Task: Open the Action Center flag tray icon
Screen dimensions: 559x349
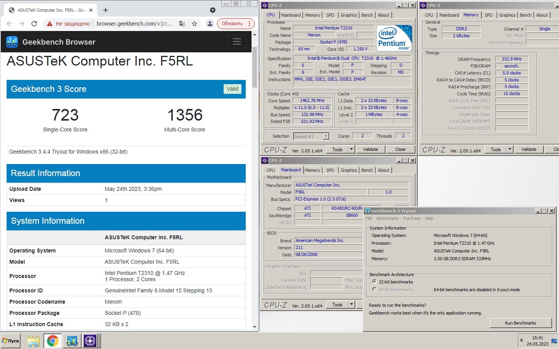Action: [x=554, y=341]
